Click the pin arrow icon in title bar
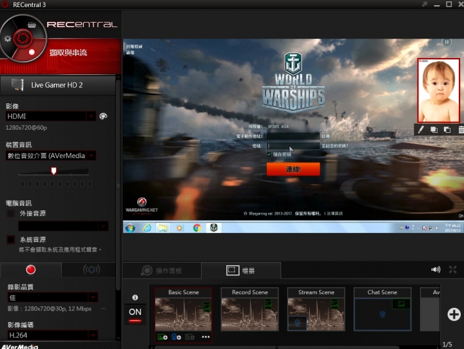 (425, 4)
